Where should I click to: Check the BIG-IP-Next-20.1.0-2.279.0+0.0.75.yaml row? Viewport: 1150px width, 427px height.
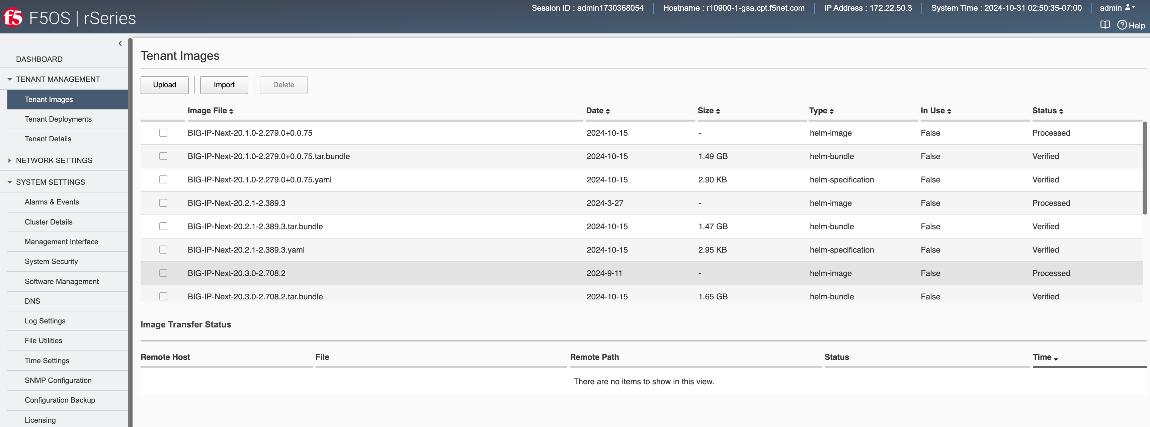point(163,180)
